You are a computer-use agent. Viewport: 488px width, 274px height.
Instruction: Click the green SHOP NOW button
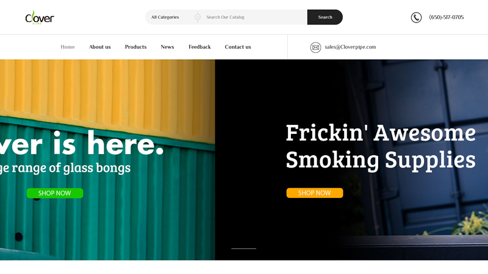(55, 193)
